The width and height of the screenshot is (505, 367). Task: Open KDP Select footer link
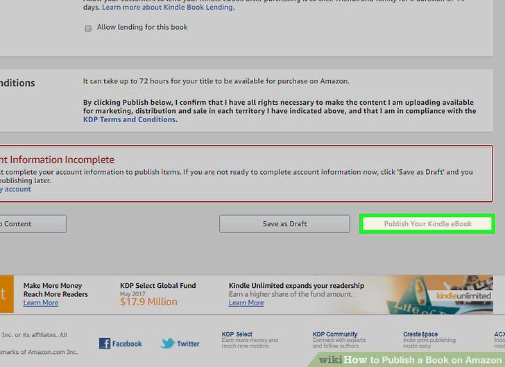(x=237, y=334)
